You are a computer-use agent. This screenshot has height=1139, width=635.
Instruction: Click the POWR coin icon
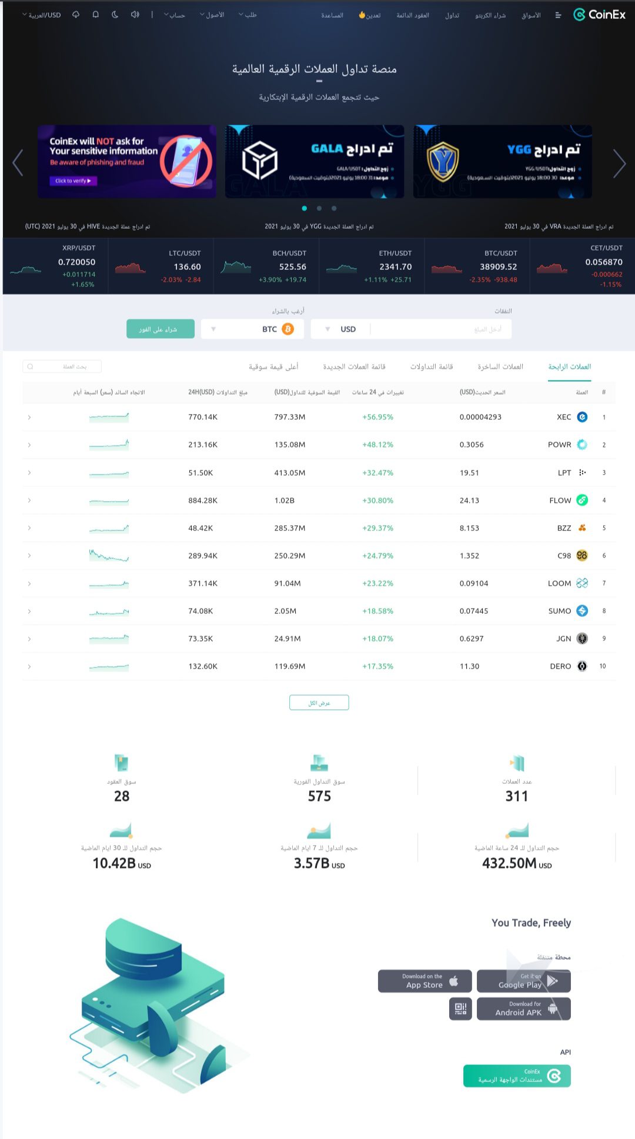click(582, 445)
